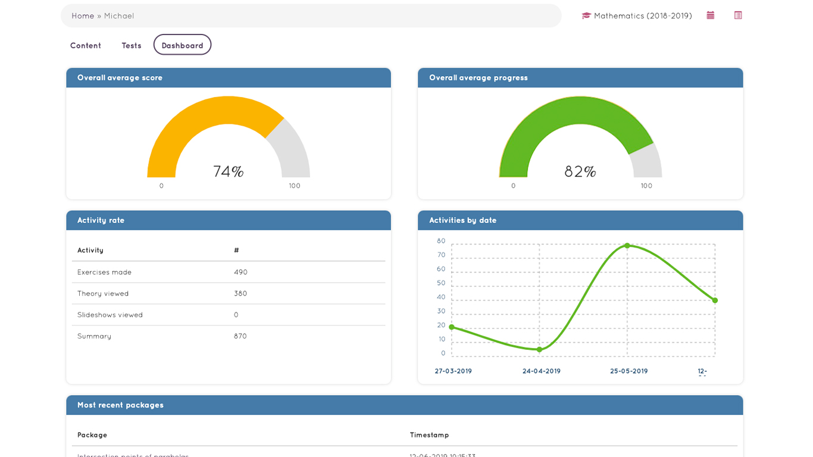Switch to the Tests tab
813x457 pixels.
pyautogui.click(x=132, y=45)
